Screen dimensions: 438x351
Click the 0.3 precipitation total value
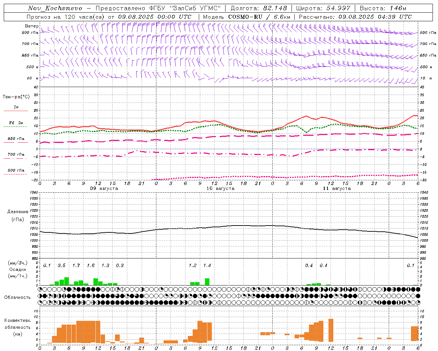click(x=120, y=266)
